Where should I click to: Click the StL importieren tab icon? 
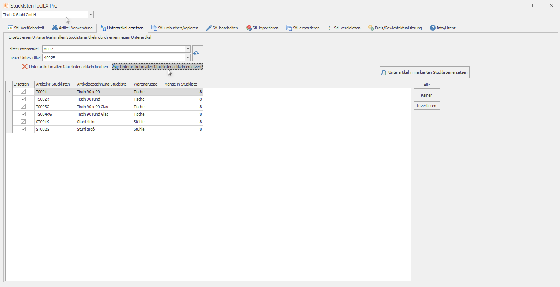coord(249,28)
